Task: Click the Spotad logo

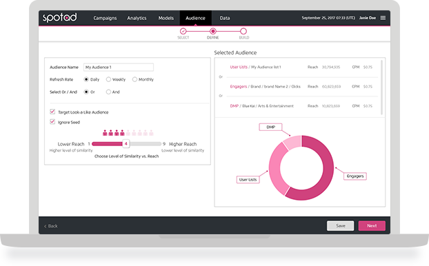Action: click(59, 18)
